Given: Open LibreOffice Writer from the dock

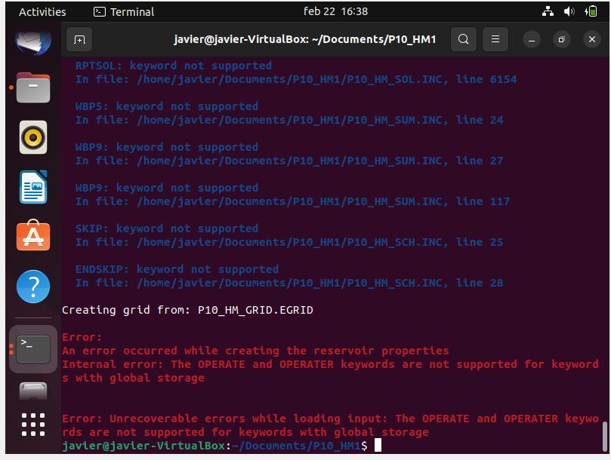Looking at the screenshot, I should click(32, 186).
